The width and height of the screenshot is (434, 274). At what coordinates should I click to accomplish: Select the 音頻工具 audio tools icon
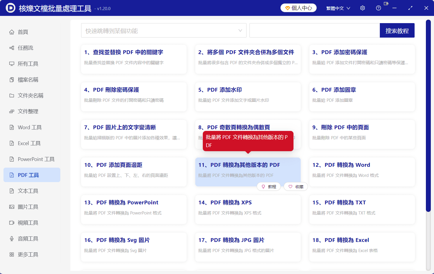point(11,238)
